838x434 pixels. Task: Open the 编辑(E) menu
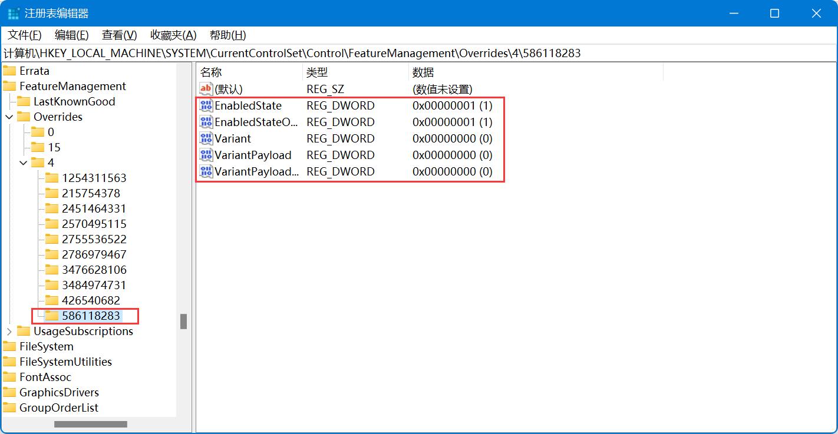tap(71, 35)
